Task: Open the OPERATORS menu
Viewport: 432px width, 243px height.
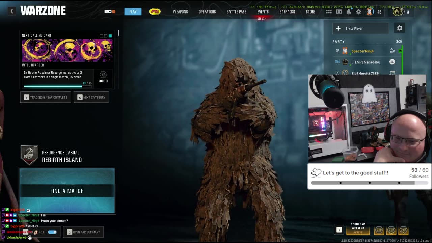Action: pos(207,12)
